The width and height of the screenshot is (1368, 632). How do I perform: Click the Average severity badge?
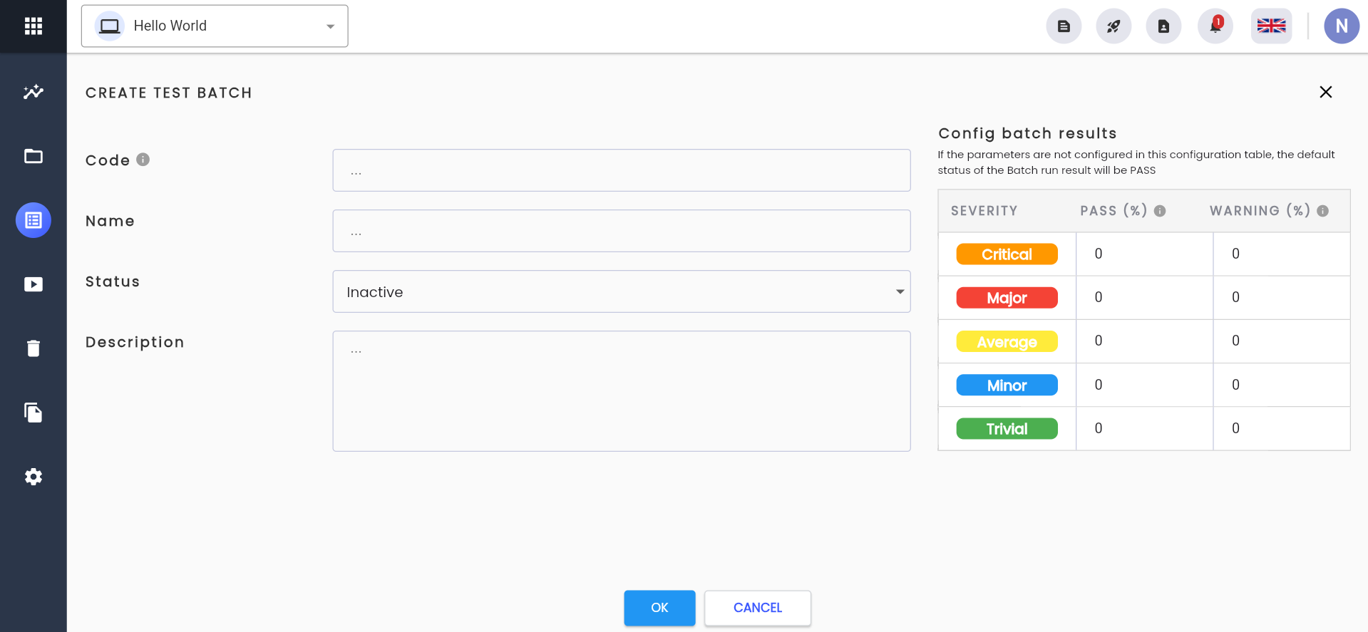[x=1007, y=342]
